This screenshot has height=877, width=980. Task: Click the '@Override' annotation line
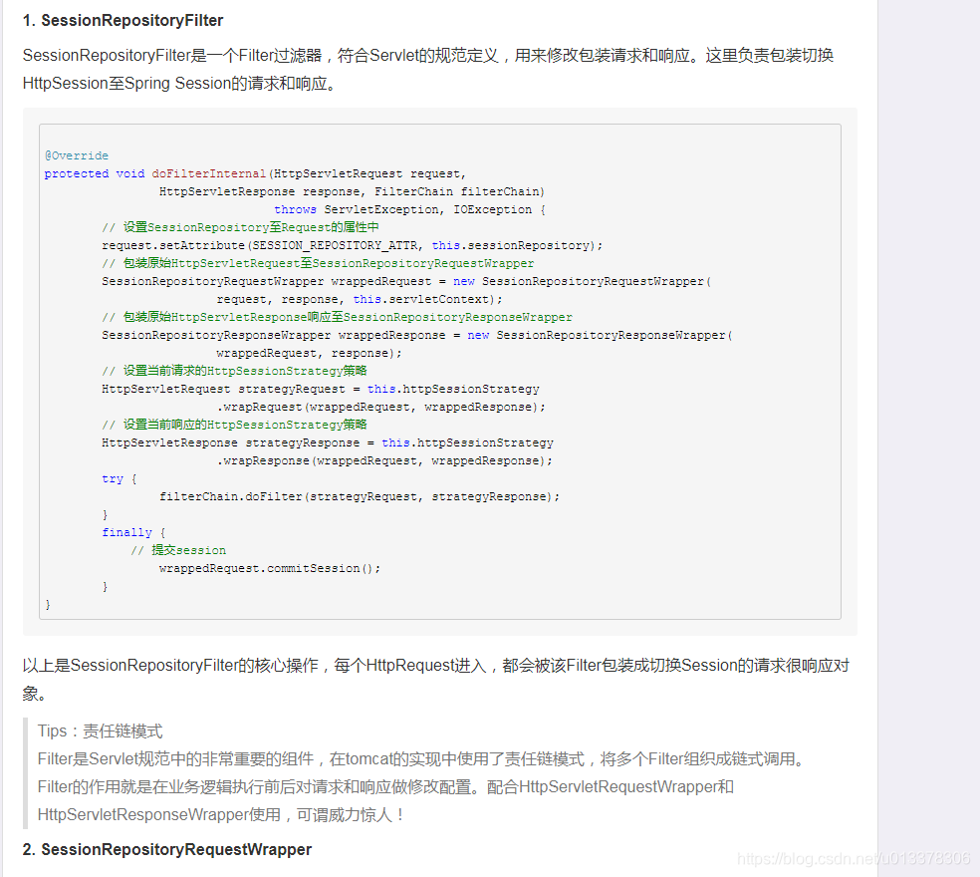pyautogui.click(x=77, y=155)
